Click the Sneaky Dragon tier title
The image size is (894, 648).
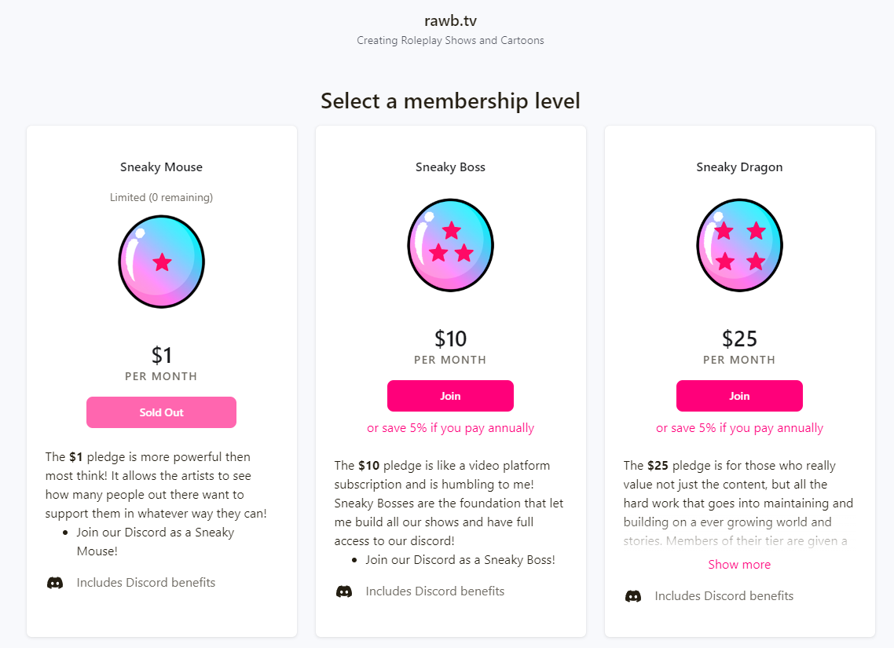[739, 167]
